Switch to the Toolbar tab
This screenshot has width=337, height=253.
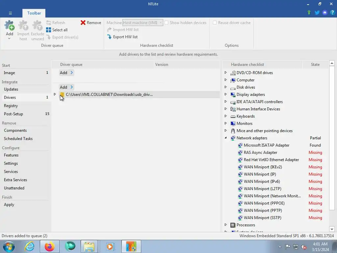[x=34, y=13]
